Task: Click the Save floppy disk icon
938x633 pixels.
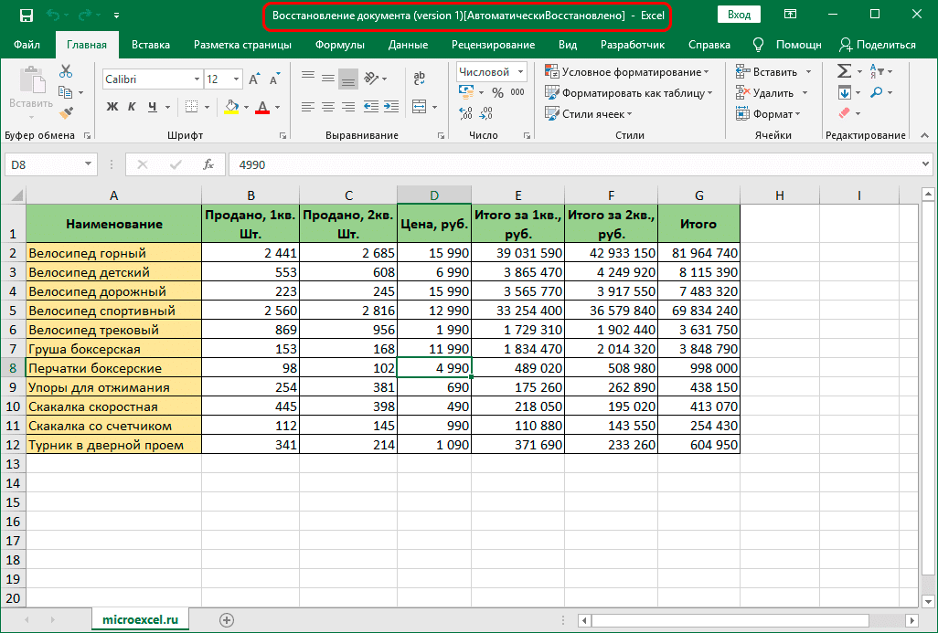Action: pyautogui.click(x=26, y=16)
